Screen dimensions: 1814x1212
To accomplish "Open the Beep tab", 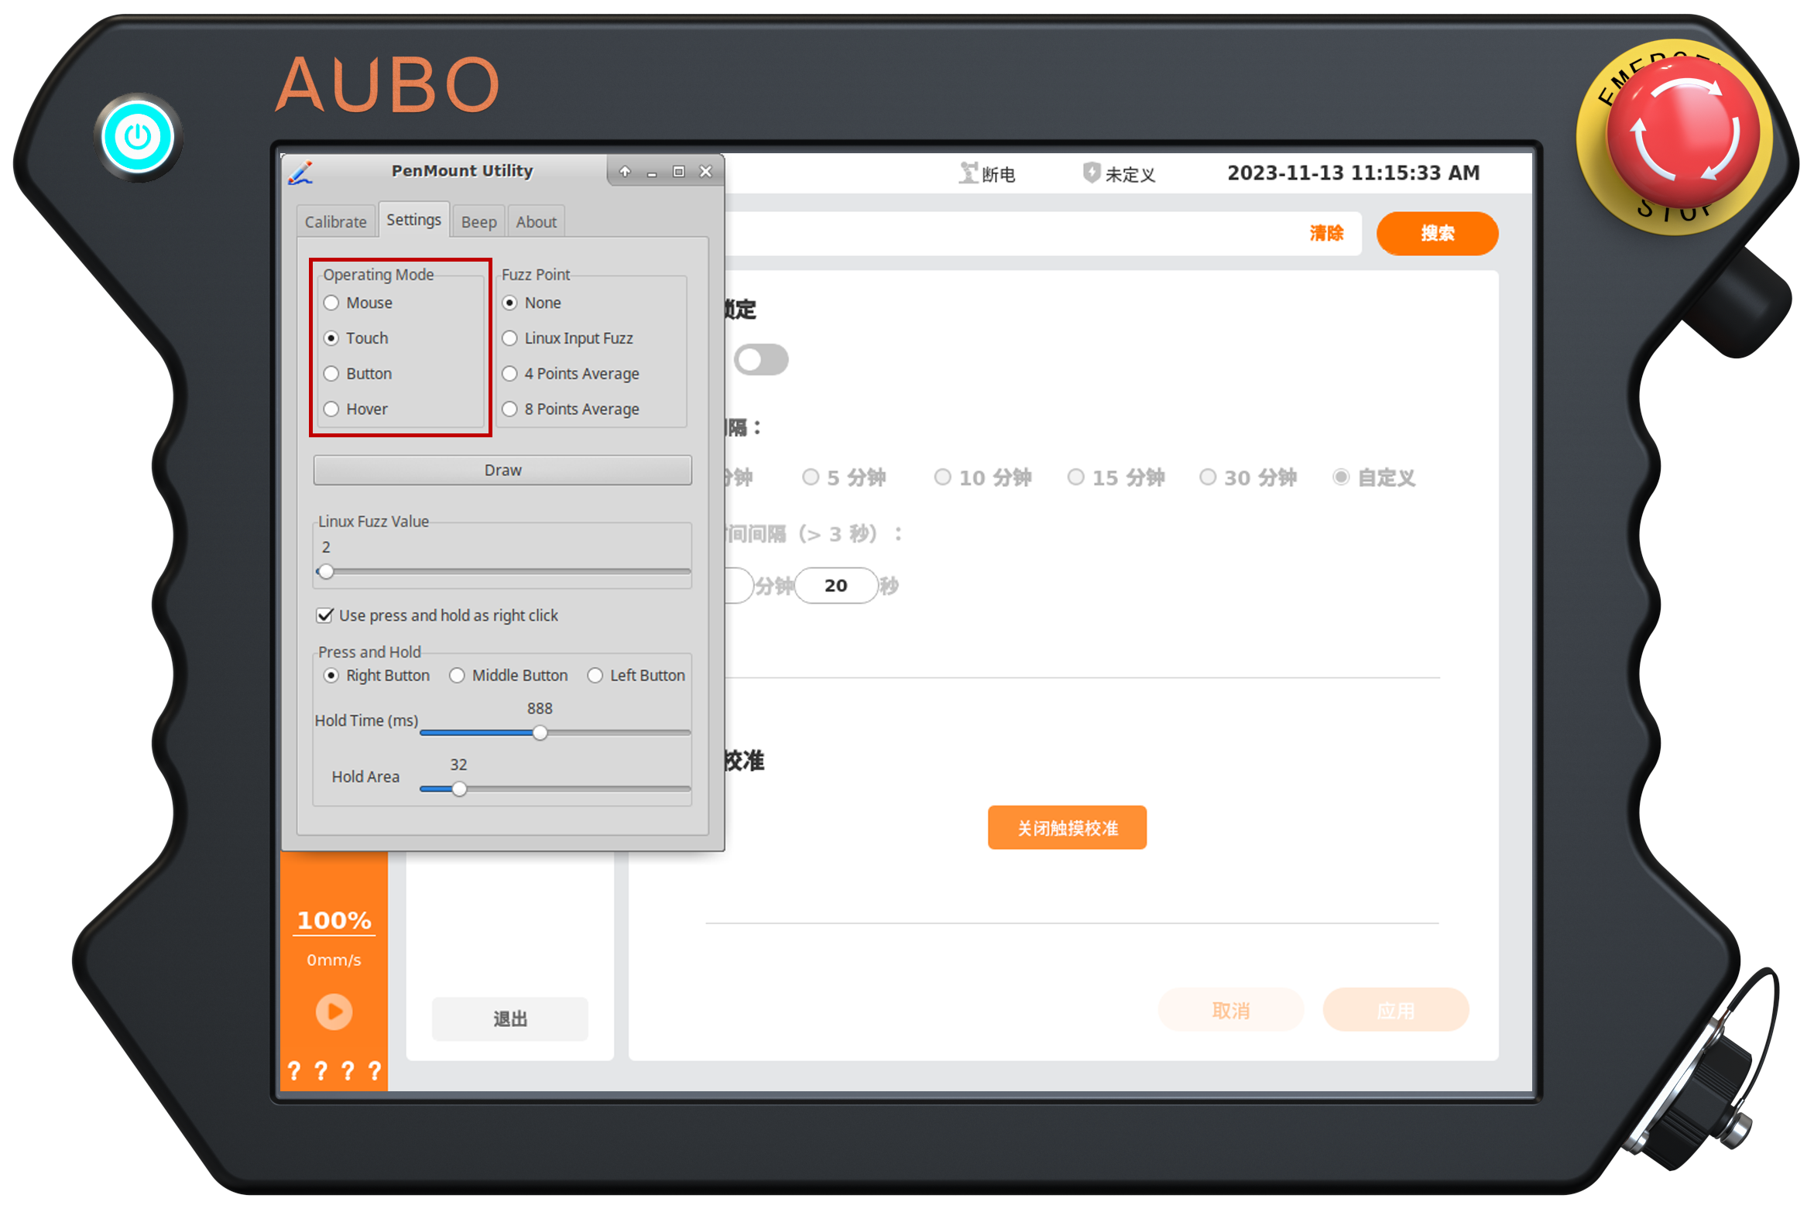I will pos(478,222).
